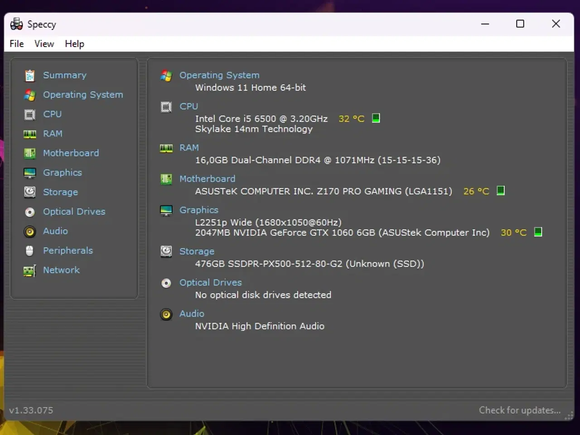
Task: Click NVIDIA High Definition Audio text
Action: pyautogui.click(x=260, y=326)
